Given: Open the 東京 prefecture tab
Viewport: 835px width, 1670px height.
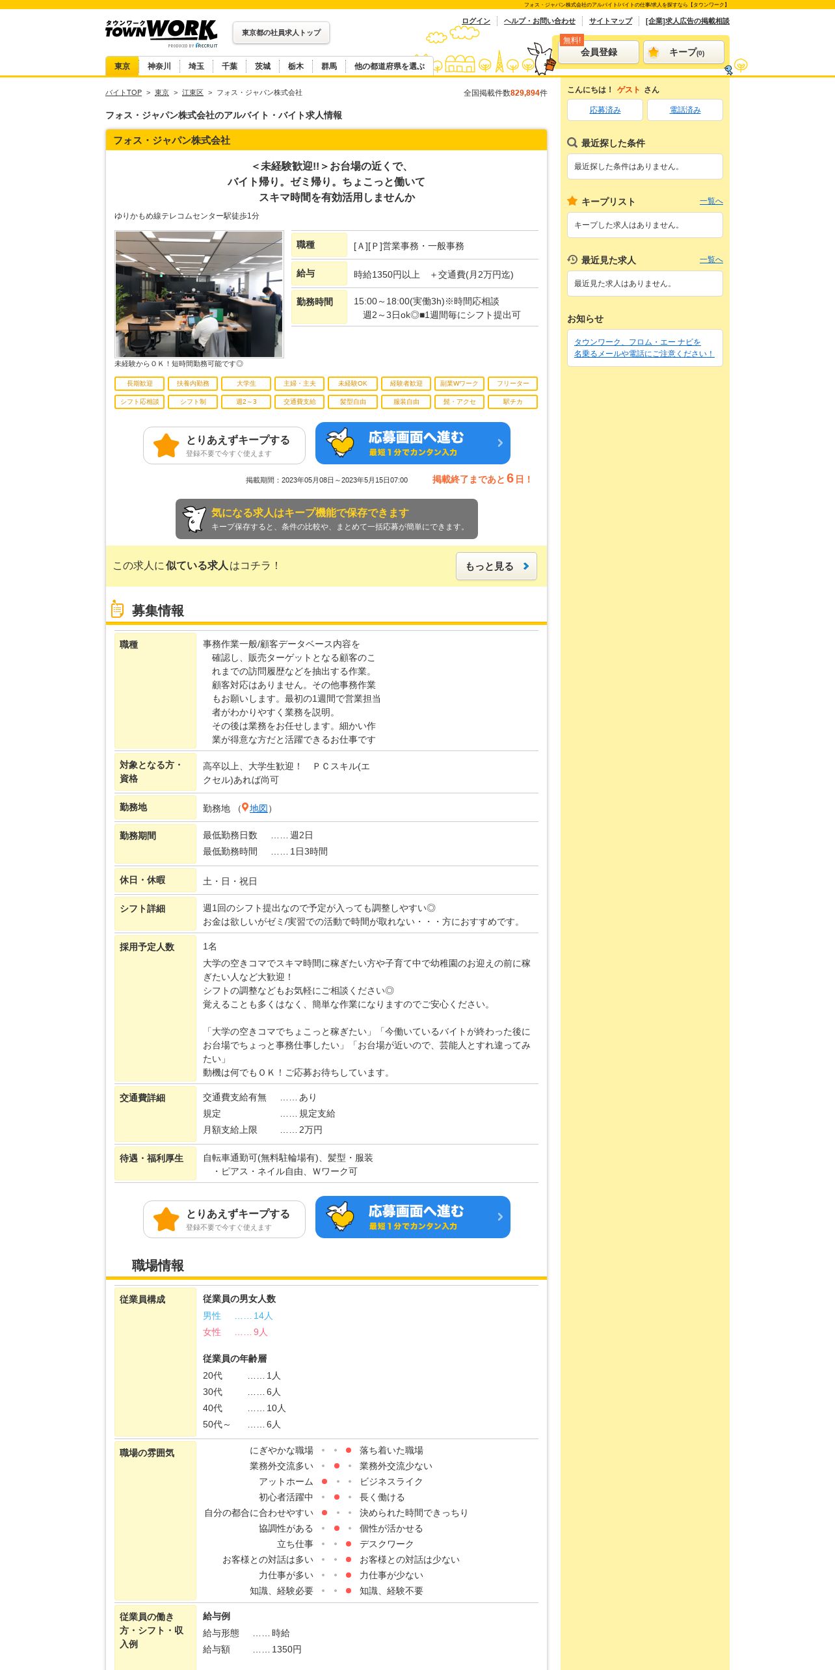Looking at the screenshot, I should click(122, 66).
